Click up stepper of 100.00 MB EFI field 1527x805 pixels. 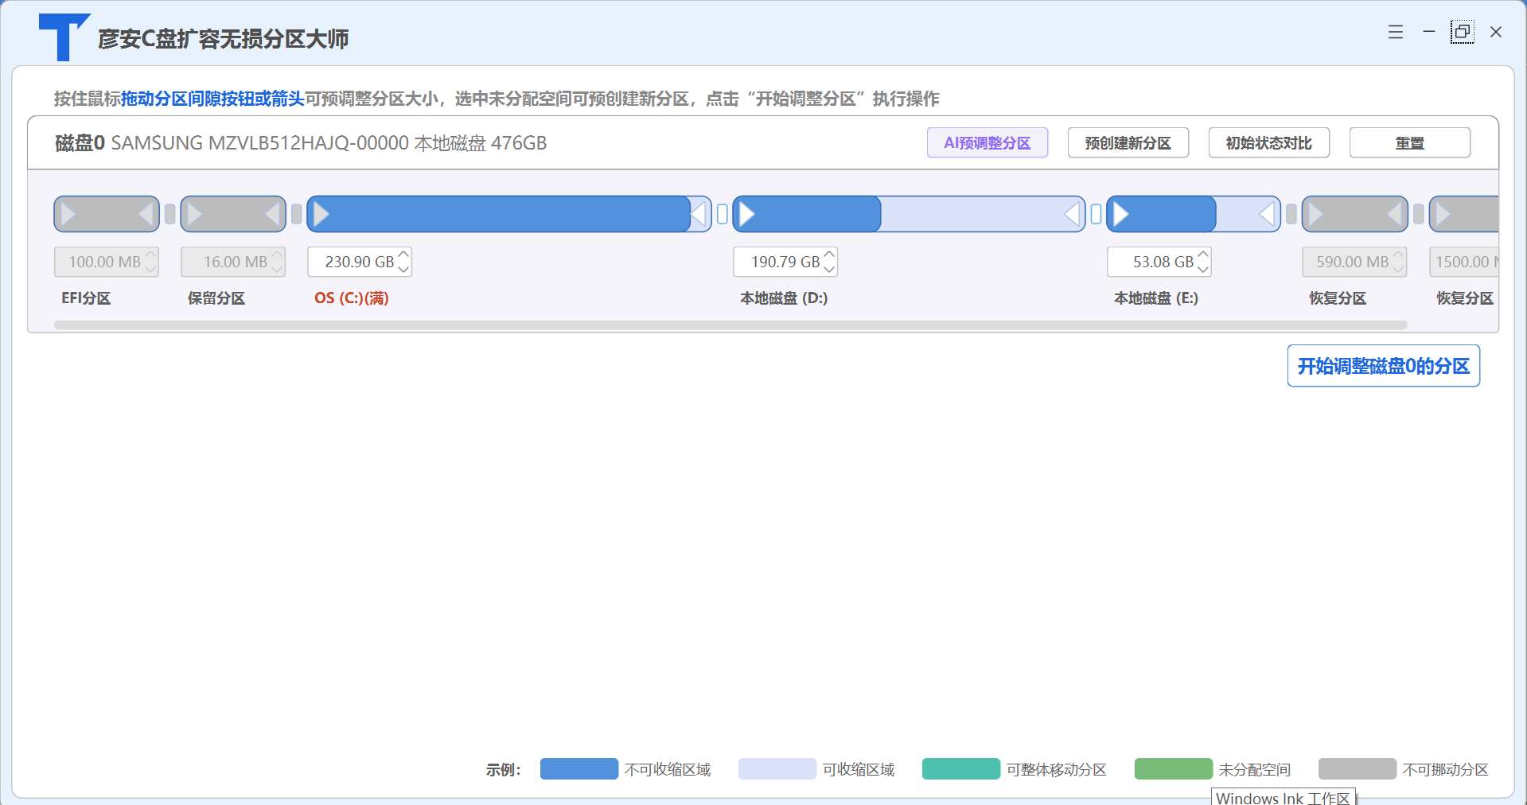(x=150, y=255)
